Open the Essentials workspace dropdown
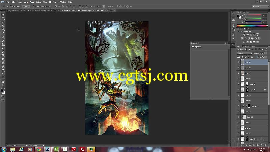Screen dimensions: 270x152 pyautogui.click(x=260, y=6)
